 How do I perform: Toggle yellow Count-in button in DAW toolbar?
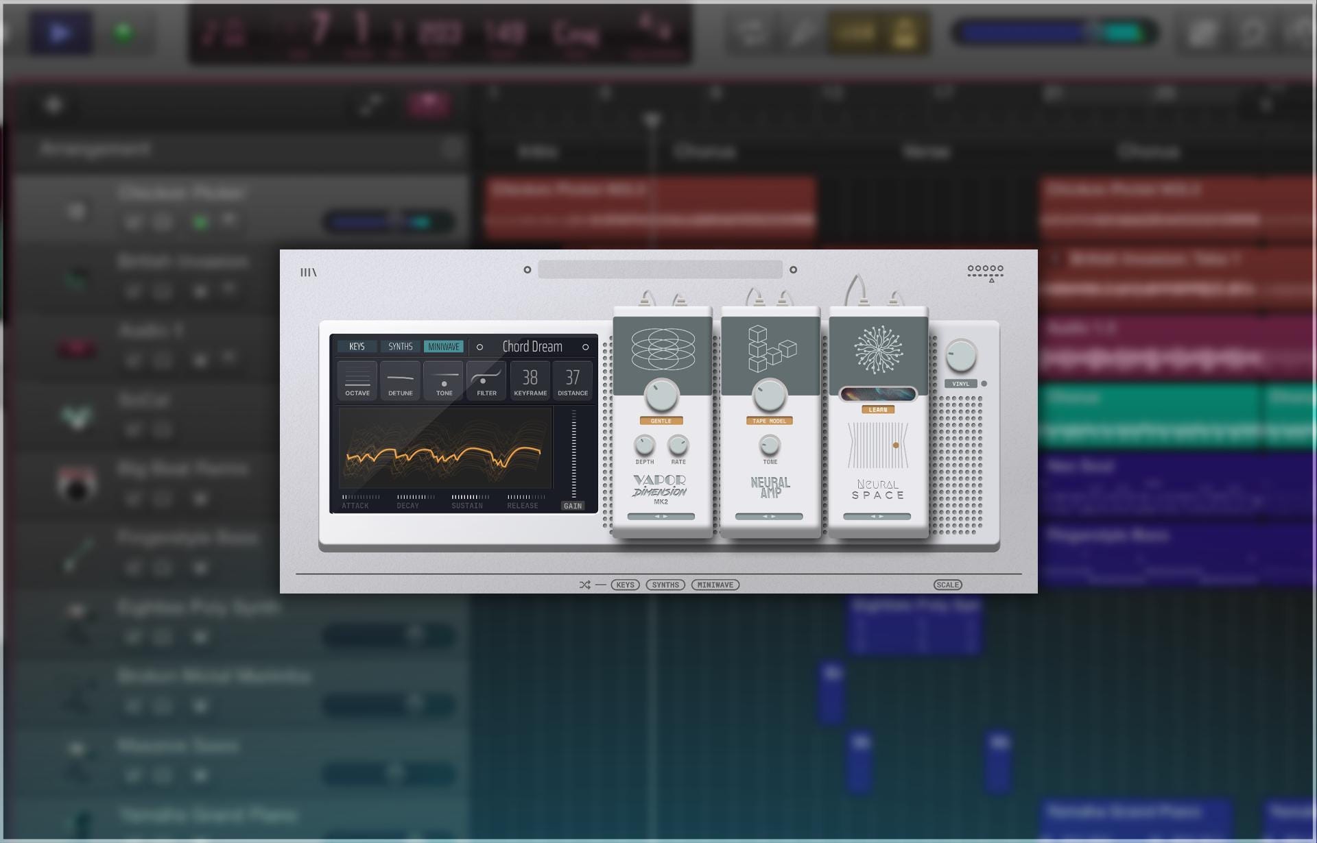pos(855,32)
